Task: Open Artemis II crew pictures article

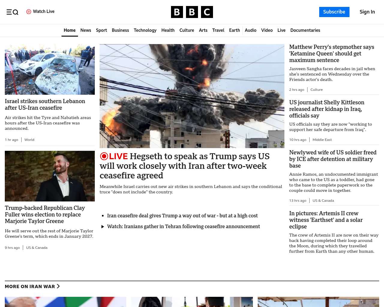Action: 326,220
